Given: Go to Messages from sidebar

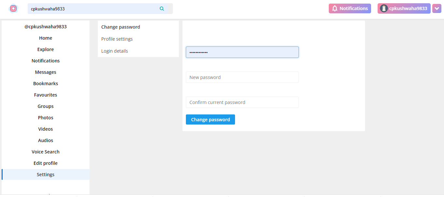Looking at the screenshot, I should click(45, 72).
